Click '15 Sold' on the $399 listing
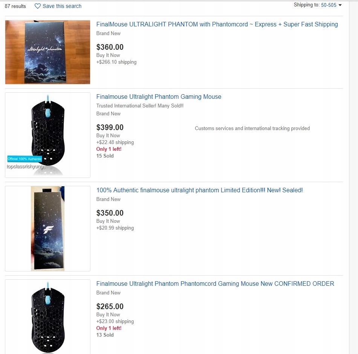The width and height of the screenshot is (358, 354). (105, 156)
